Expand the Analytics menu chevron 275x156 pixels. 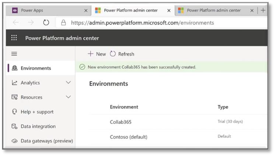(x=69, y=82)
